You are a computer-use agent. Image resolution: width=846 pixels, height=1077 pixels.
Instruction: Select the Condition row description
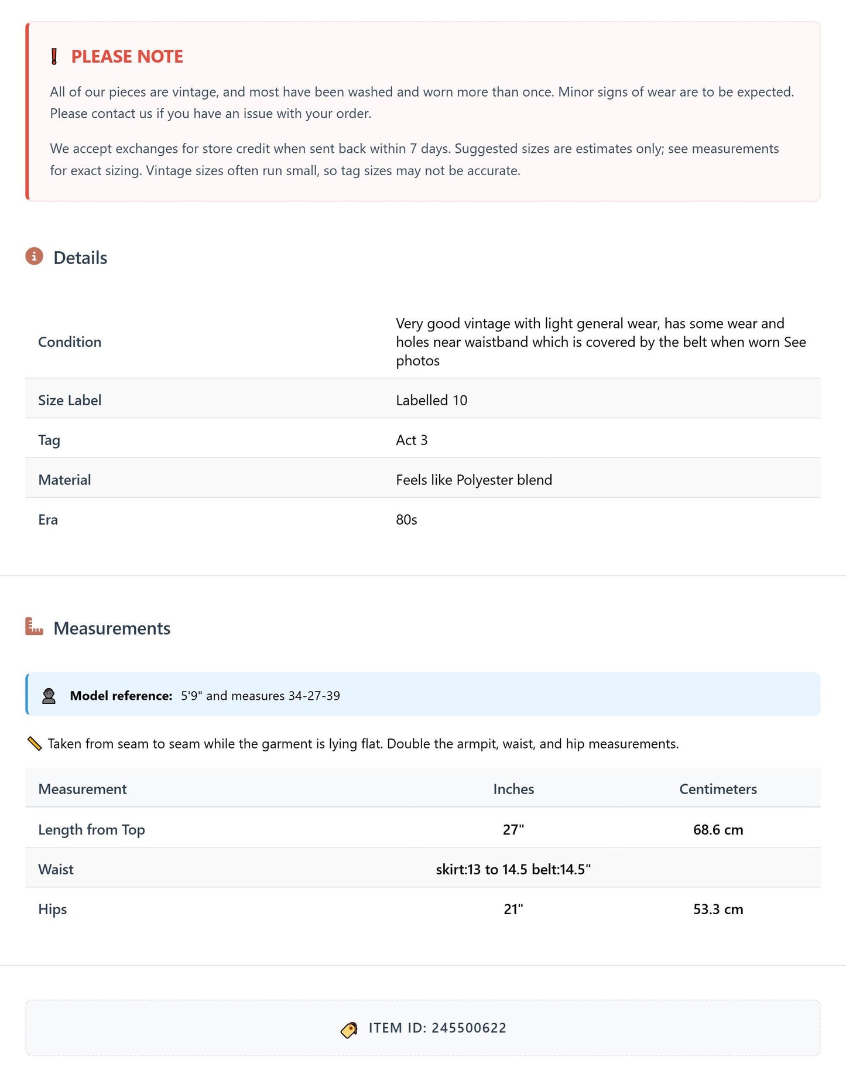601,342
